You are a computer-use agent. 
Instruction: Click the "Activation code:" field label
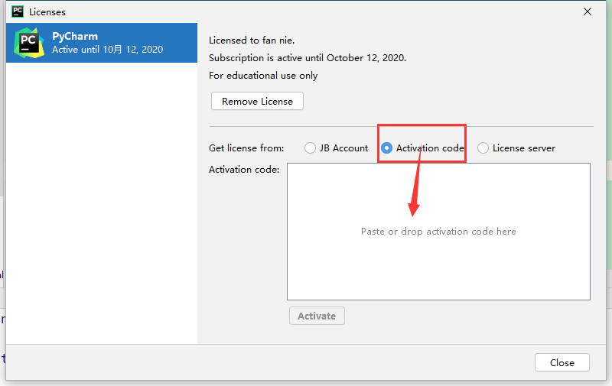coord(244,169)
